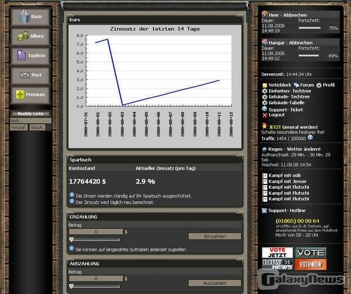Click the red X Logout icon
Viewport: 351px width, 294px height.
265,115
